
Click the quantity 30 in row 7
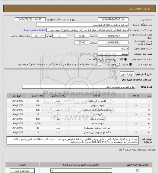point(38,128)
